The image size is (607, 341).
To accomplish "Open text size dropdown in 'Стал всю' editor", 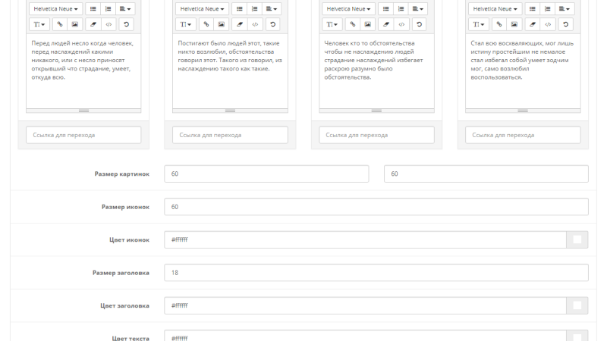I will point(479,24).
